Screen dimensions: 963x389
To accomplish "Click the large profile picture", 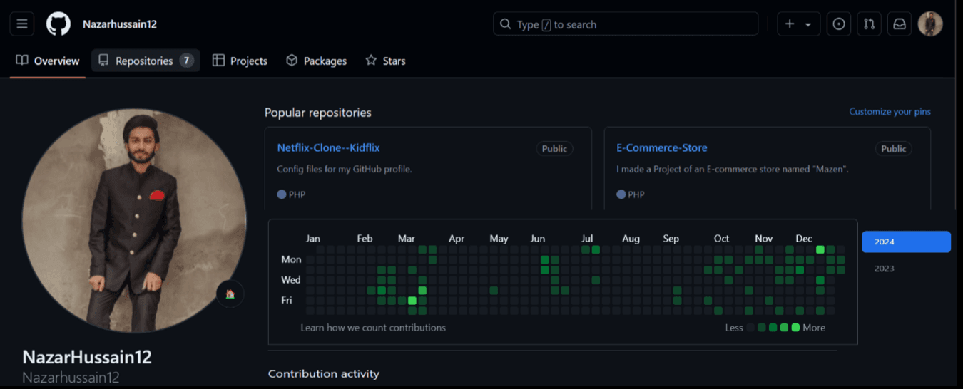I will click(x=133, y=221).
